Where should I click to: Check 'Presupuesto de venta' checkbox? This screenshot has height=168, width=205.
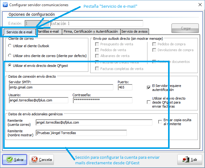tap(97, 44)
